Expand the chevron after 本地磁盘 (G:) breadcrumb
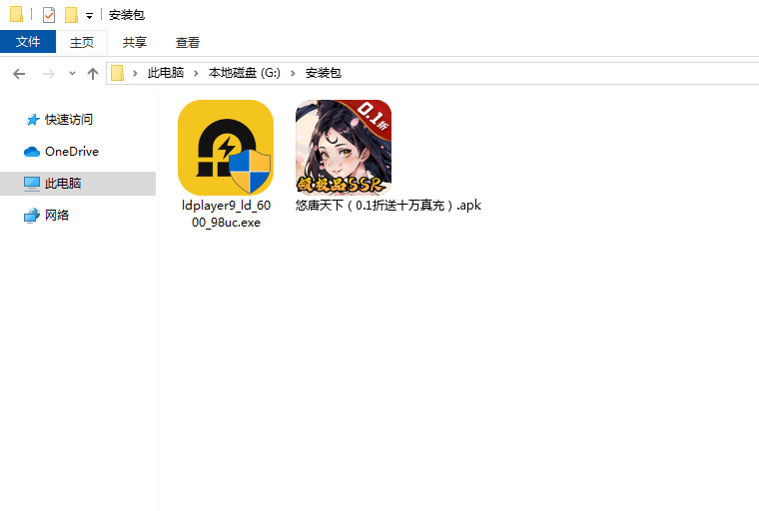 tap(294, 73)
